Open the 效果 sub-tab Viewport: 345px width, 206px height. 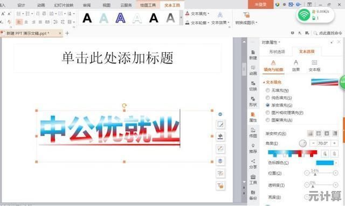click(296, 66)
